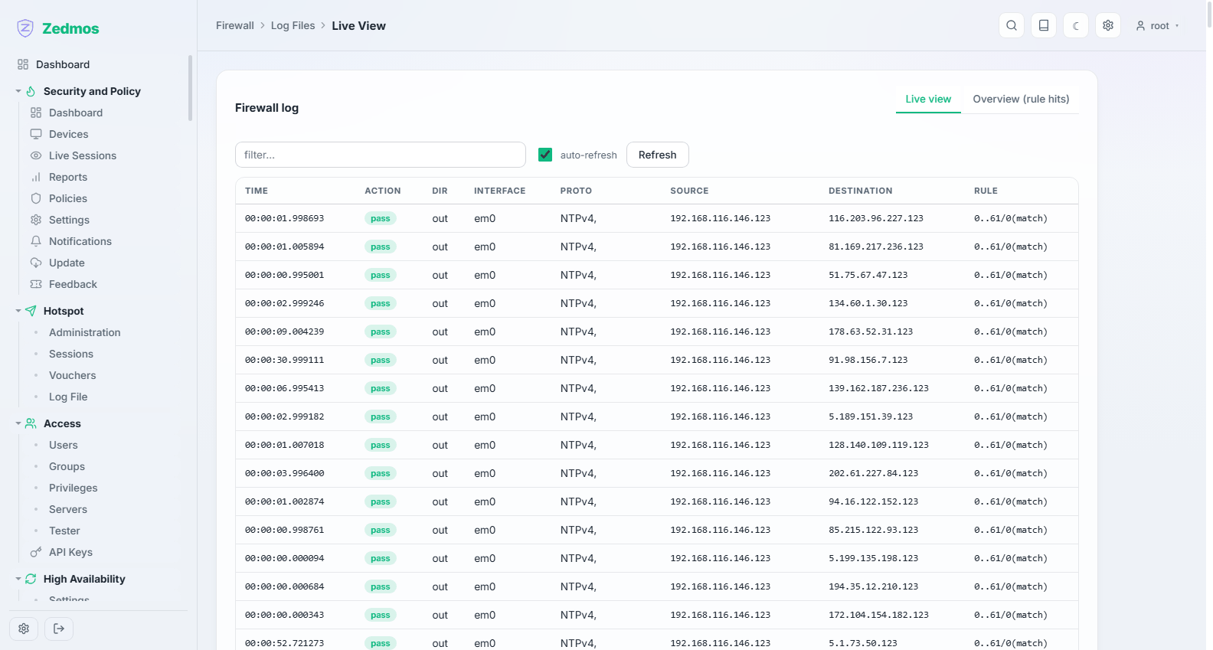This screenshot has height=650, width=1213.
Task: Click the Live View breadcrumb title
Action: click(x=358, y=25)
